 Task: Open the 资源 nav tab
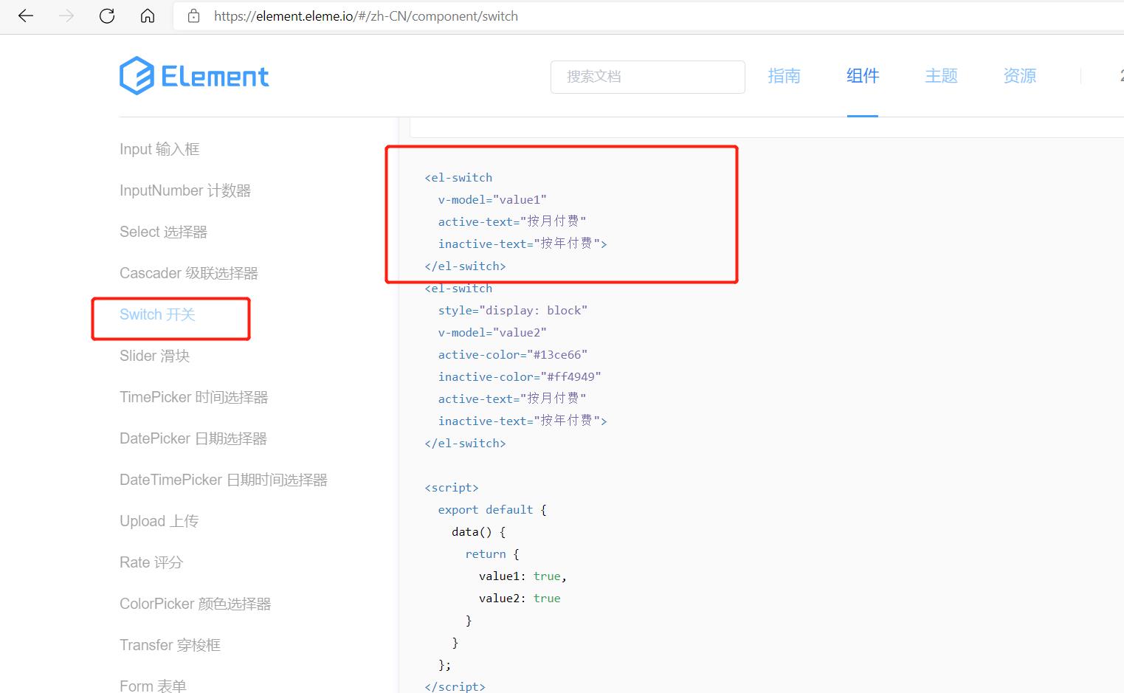pos(1020,76)
